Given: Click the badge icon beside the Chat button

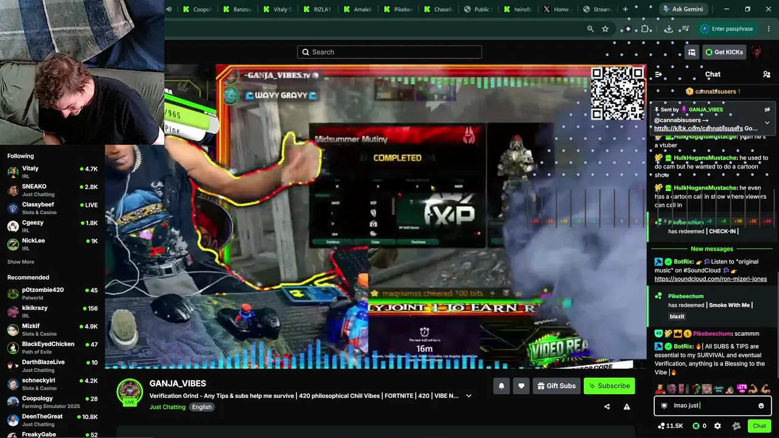Looking at the screenshot, I should tap(736, 426).
